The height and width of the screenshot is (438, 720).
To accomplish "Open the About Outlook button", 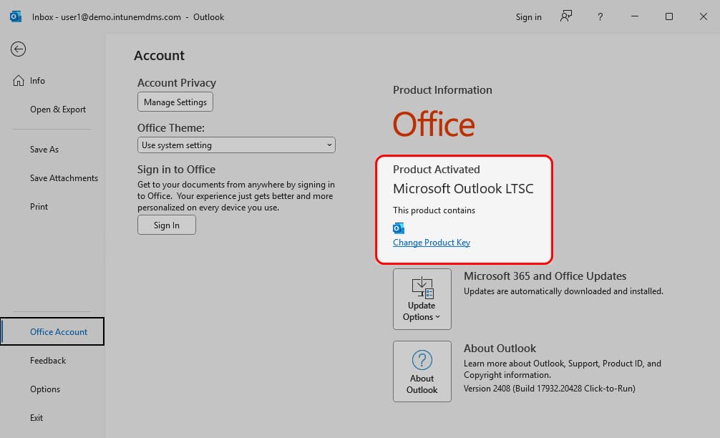I will pos(422,371).
